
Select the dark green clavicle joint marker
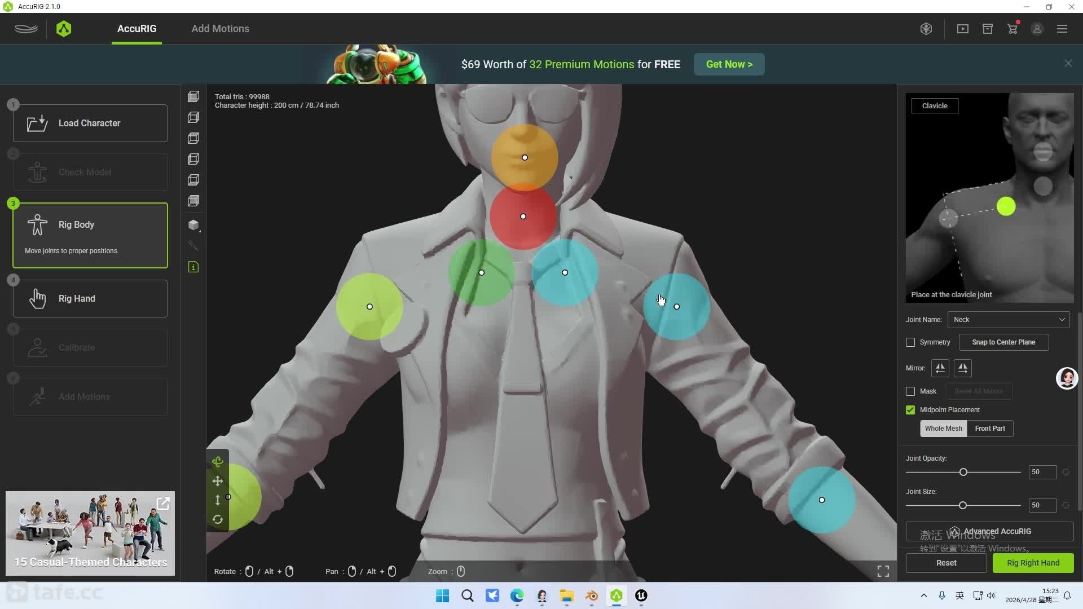pos(481,273)
